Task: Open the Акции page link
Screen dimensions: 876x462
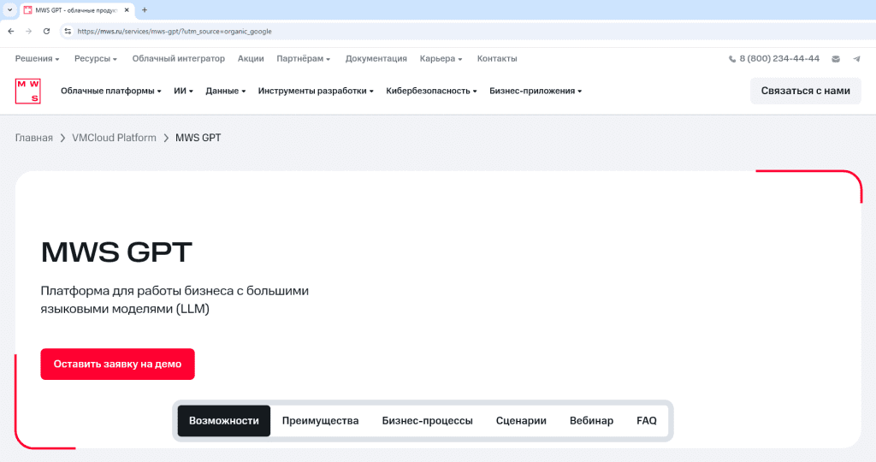Action: pos(251,59)
